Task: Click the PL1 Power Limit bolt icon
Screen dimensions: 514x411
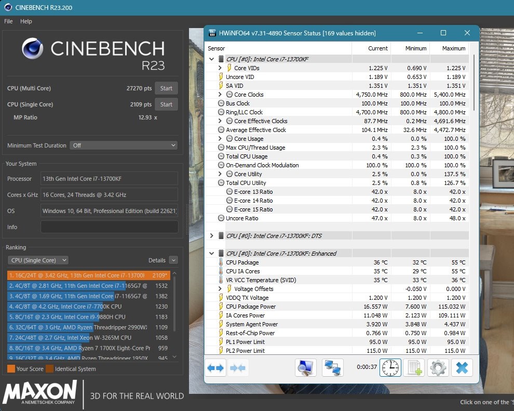Action: pyautogui.click(x=221, y=342)
